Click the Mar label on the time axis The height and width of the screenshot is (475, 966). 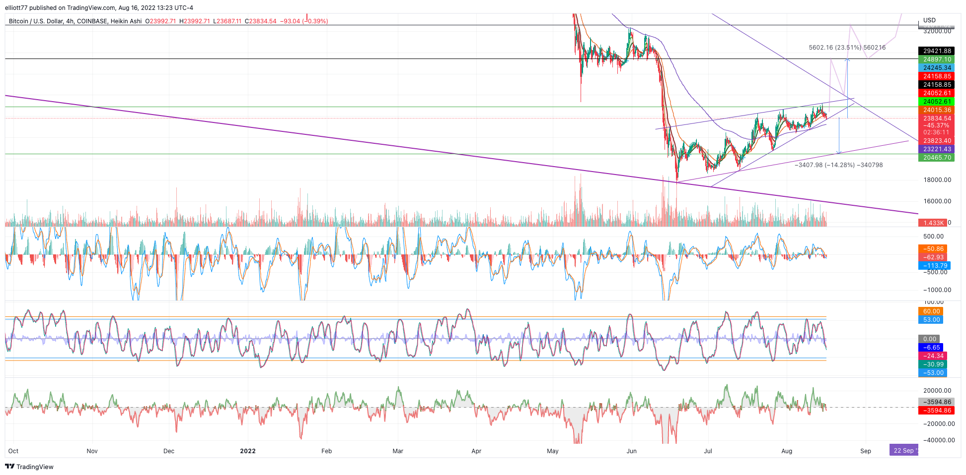click(398, 451)
